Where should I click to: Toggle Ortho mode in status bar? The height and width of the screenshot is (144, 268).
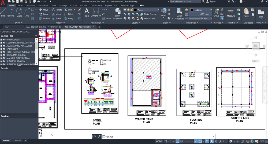(x=177, y=141)
